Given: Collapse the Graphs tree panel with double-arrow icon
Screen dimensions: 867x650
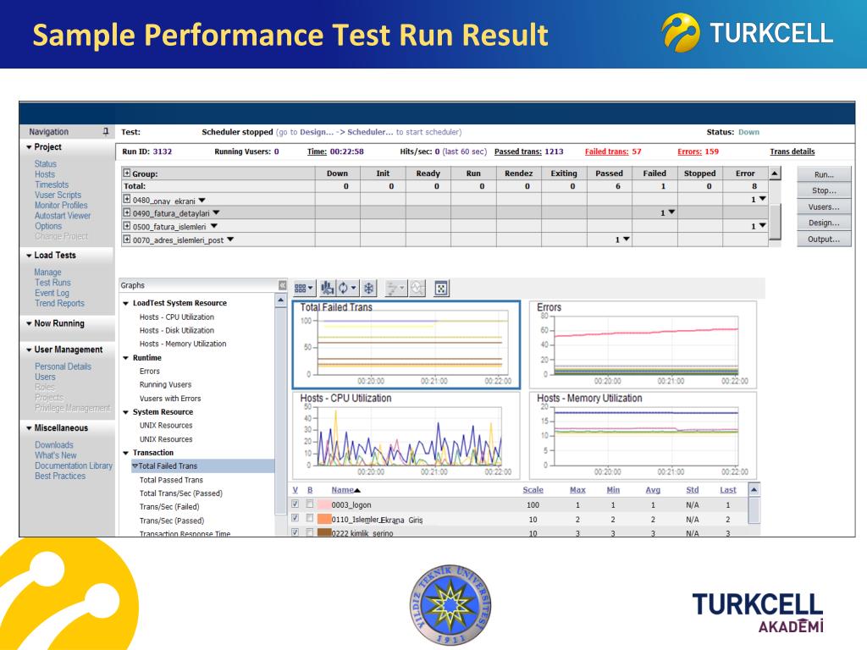Looking at the screenshot, I should [x=283, y=285].
